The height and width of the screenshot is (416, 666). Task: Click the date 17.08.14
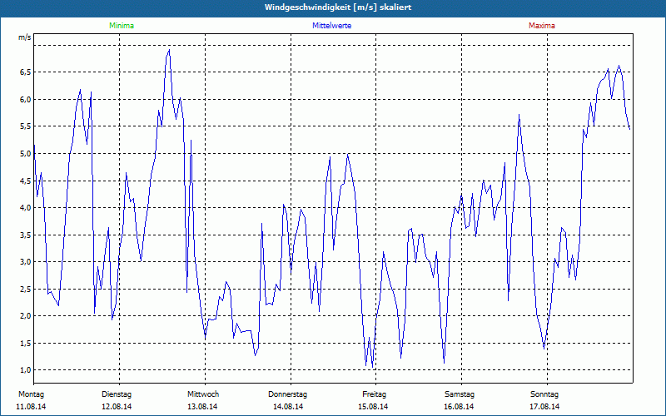click(x=544, y=407)
